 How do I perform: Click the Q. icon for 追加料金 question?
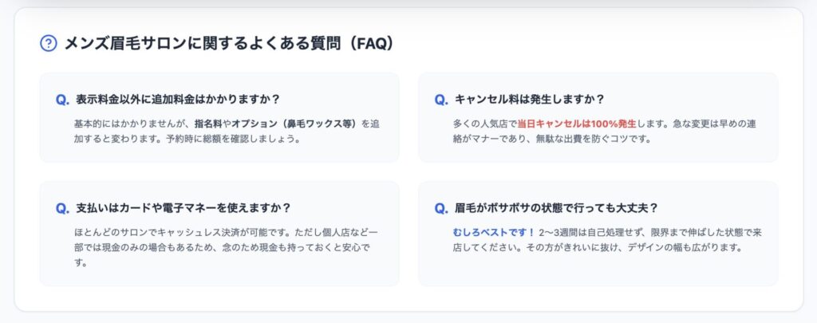(63, 100)
